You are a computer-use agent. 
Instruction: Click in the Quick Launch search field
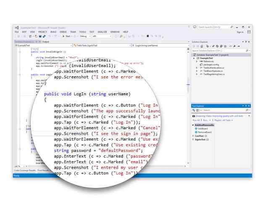click(215, 27)
